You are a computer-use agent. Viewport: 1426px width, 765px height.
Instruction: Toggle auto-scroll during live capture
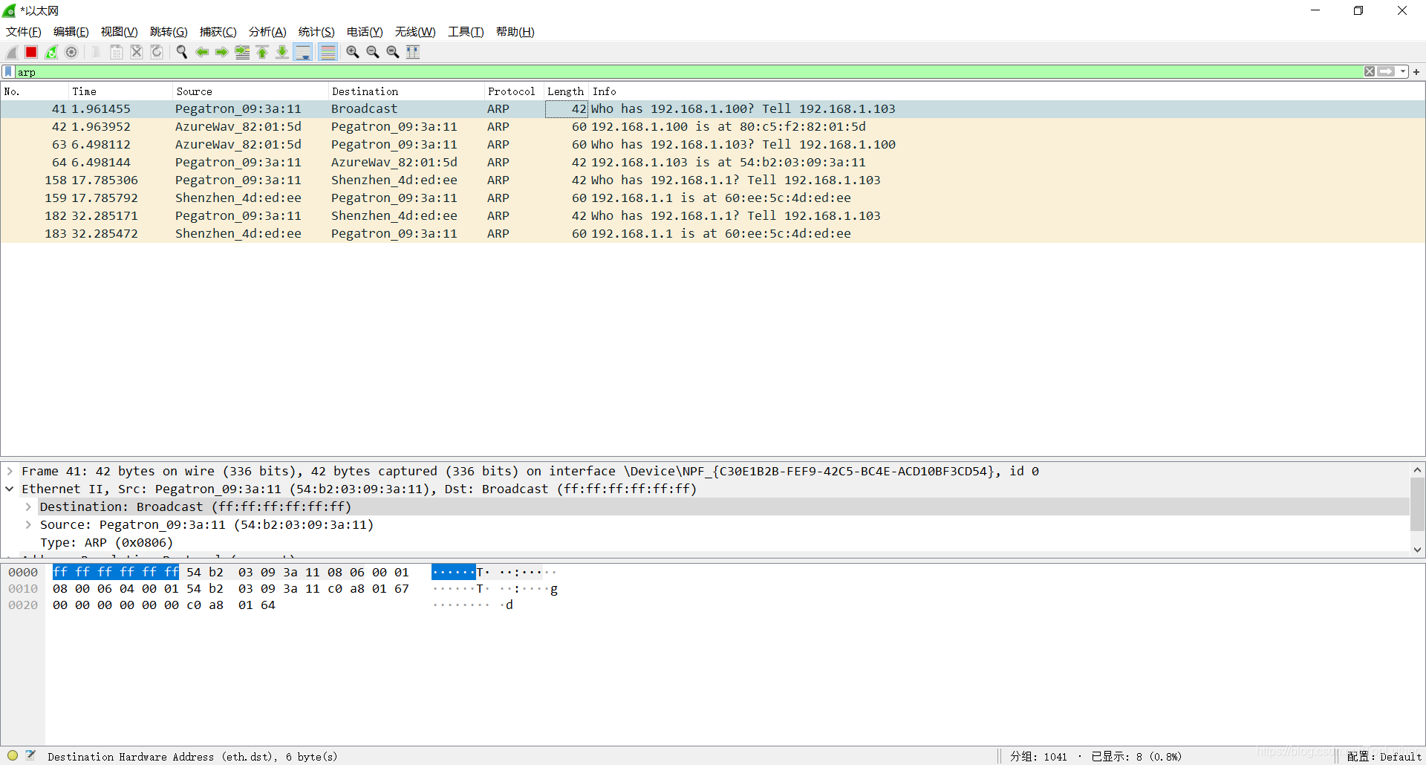303,52
